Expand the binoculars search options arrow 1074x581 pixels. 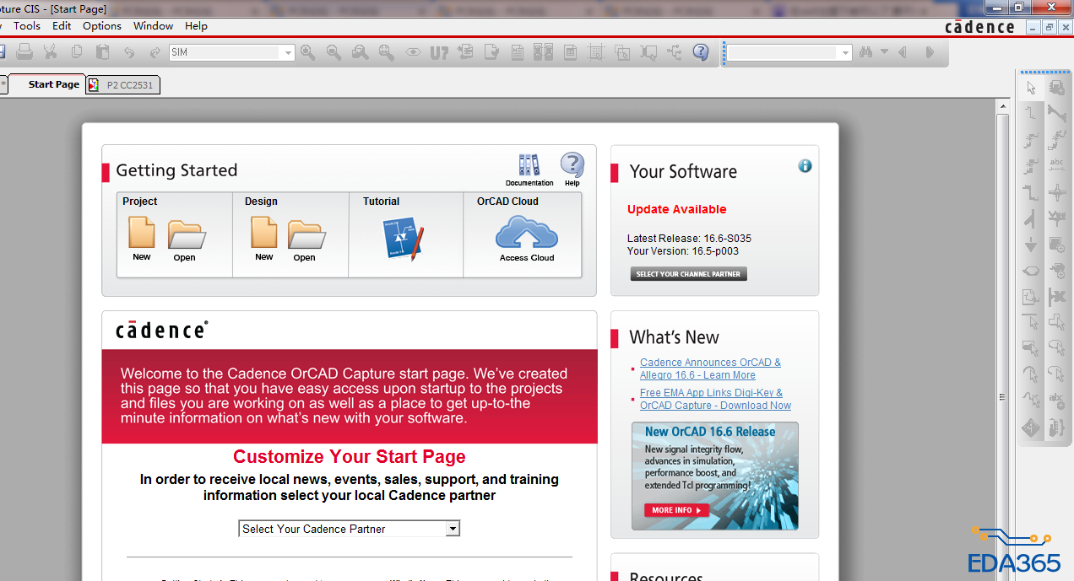pos(884,52)
